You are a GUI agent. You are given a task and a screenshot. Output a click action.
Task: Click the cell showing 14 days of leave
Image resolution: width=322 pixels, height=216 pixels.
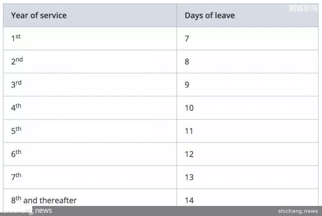click(x=248, y=197)
